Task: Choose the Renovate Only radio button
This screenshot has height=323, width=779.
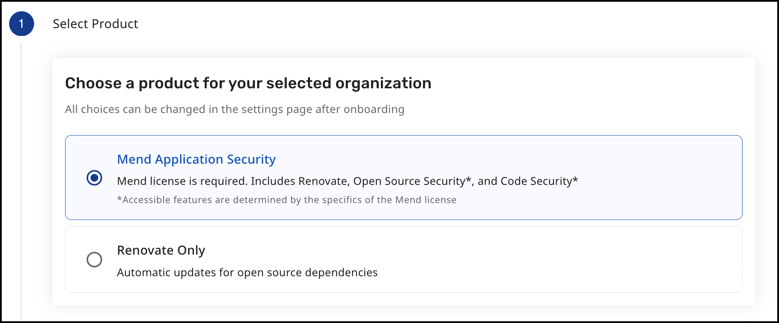Action: click(94, 260)
